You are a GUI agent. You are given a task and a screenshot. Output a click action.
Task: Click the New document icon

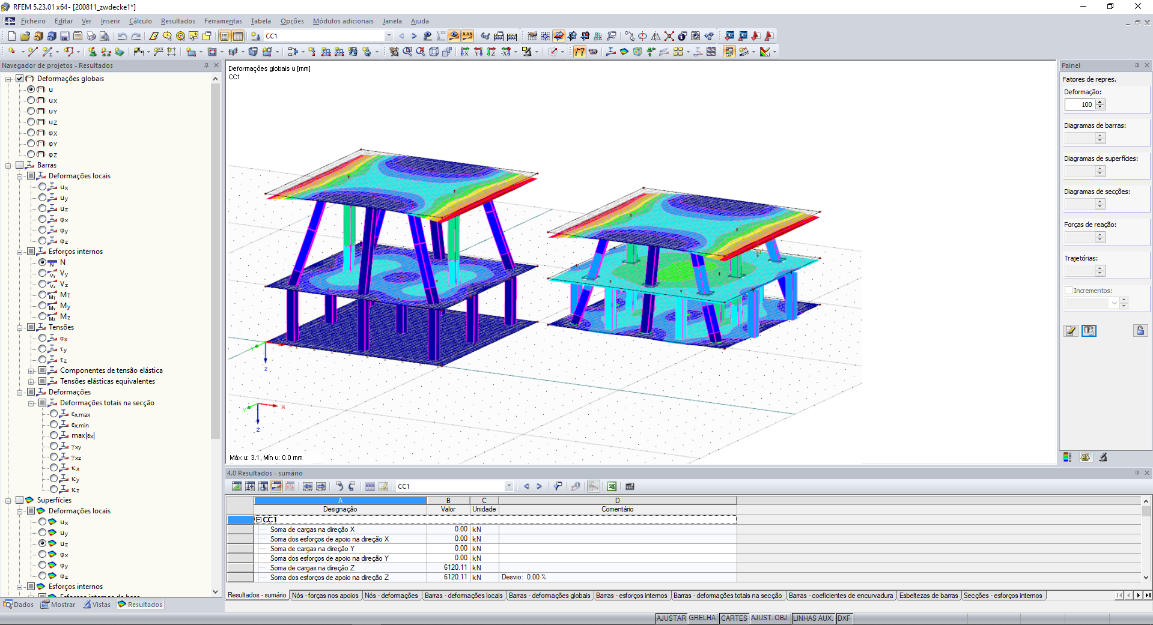(12, 36)
